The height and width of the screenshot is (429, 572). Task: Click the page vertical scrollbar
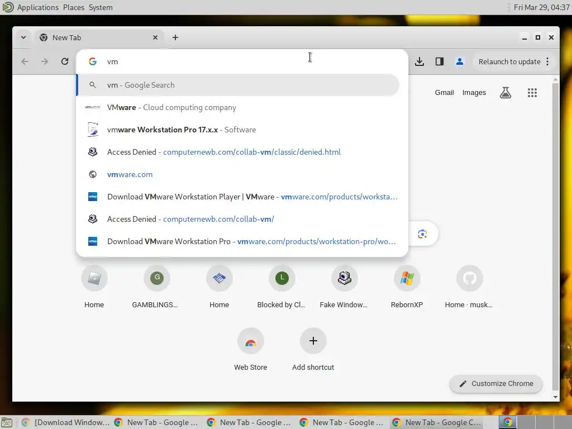555,236
